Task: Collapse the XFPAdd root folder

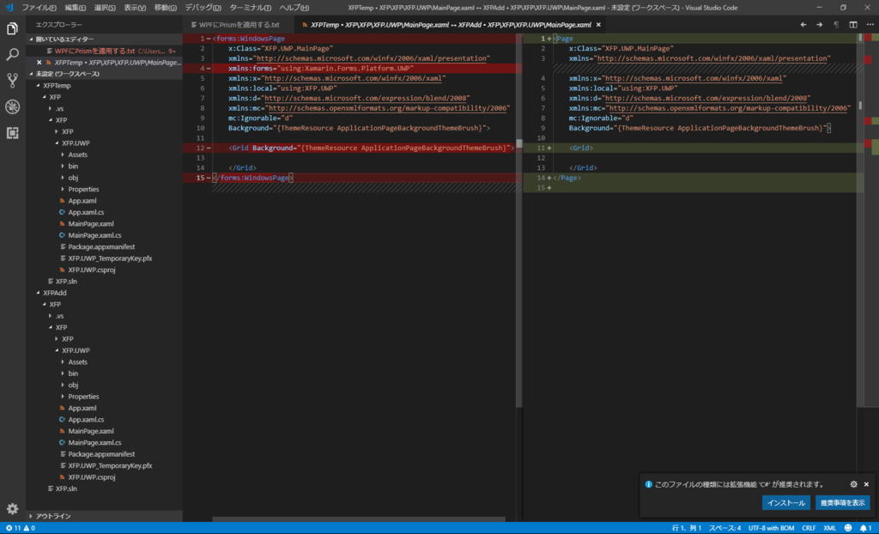Action: pos(105,293)
